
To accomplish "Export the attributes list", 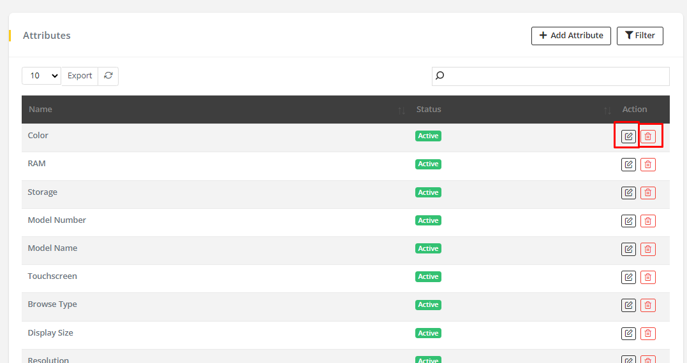I will coord(80,76).
